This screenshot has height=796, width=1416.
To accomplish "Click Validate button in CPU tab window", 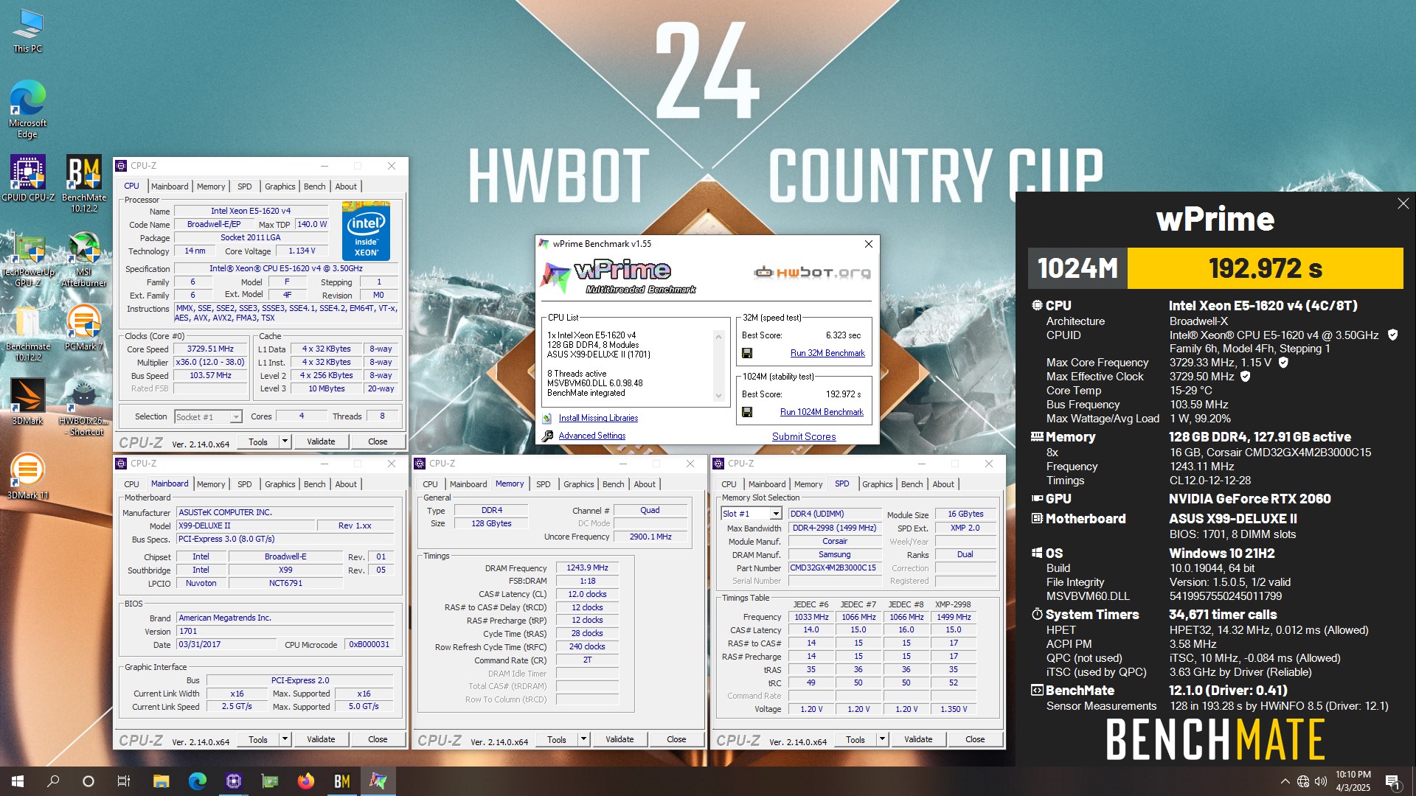I will click(x=321, y=441).
